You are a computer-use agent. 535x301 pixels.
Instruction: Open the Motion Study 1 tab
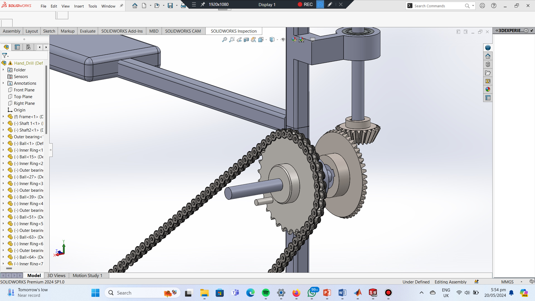pyautogui.click(x=87, y=275)
